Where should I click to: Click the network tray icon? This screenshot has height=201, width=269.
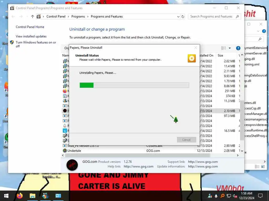(229, 196)
